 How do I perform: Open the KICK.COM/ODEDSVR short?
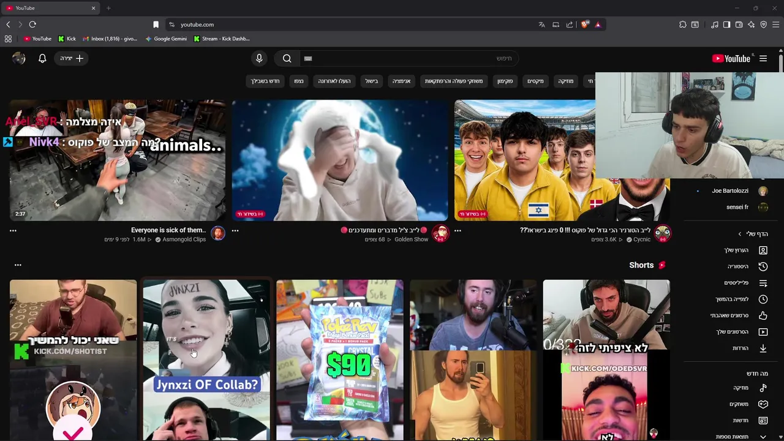tap(606, 360)
